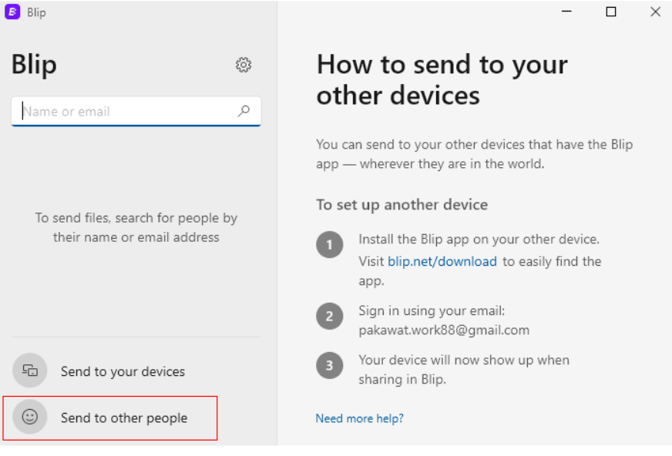672x456 pixels.
Task: Click the devices icon beside Send to your devices
Action: (x=30, y=370)
